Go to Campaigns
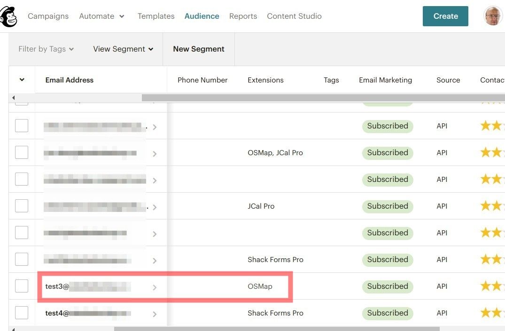 coord(48,16)
